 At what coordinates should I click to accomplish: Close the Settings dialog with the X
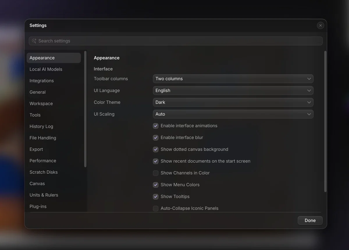(320, 26)
